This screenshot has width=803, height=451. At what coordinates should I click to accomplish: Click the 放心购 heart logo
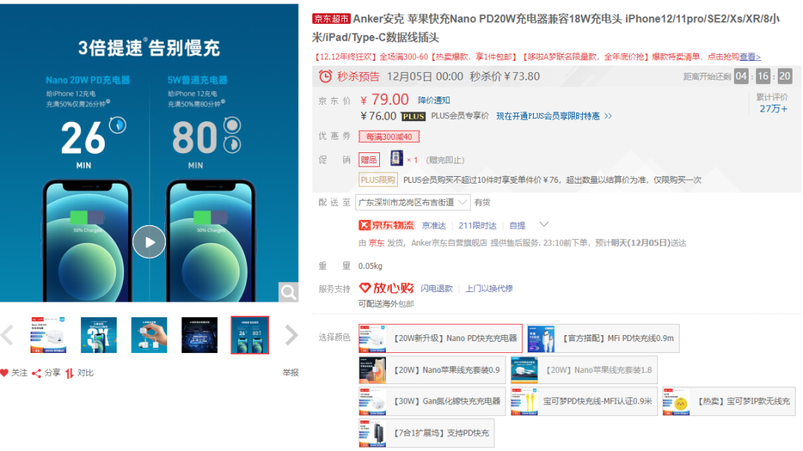point(386,288)
